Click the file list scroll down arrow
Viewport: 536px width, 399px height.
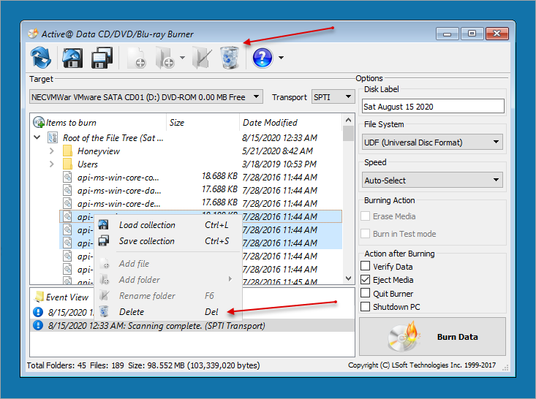click(348, 278)
